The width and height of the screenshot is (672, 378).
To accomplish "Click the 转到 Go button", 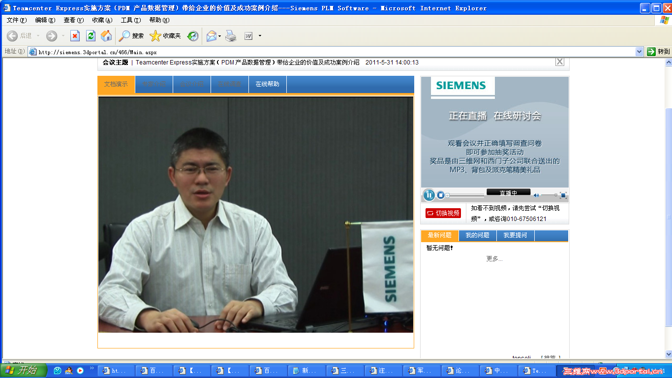I will tap(658, 52).
